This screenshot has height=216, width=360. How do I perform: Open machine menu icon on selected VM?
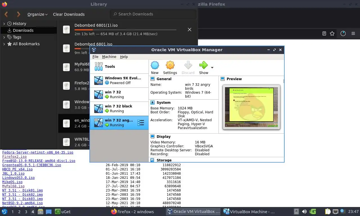[x=141, y=123]
